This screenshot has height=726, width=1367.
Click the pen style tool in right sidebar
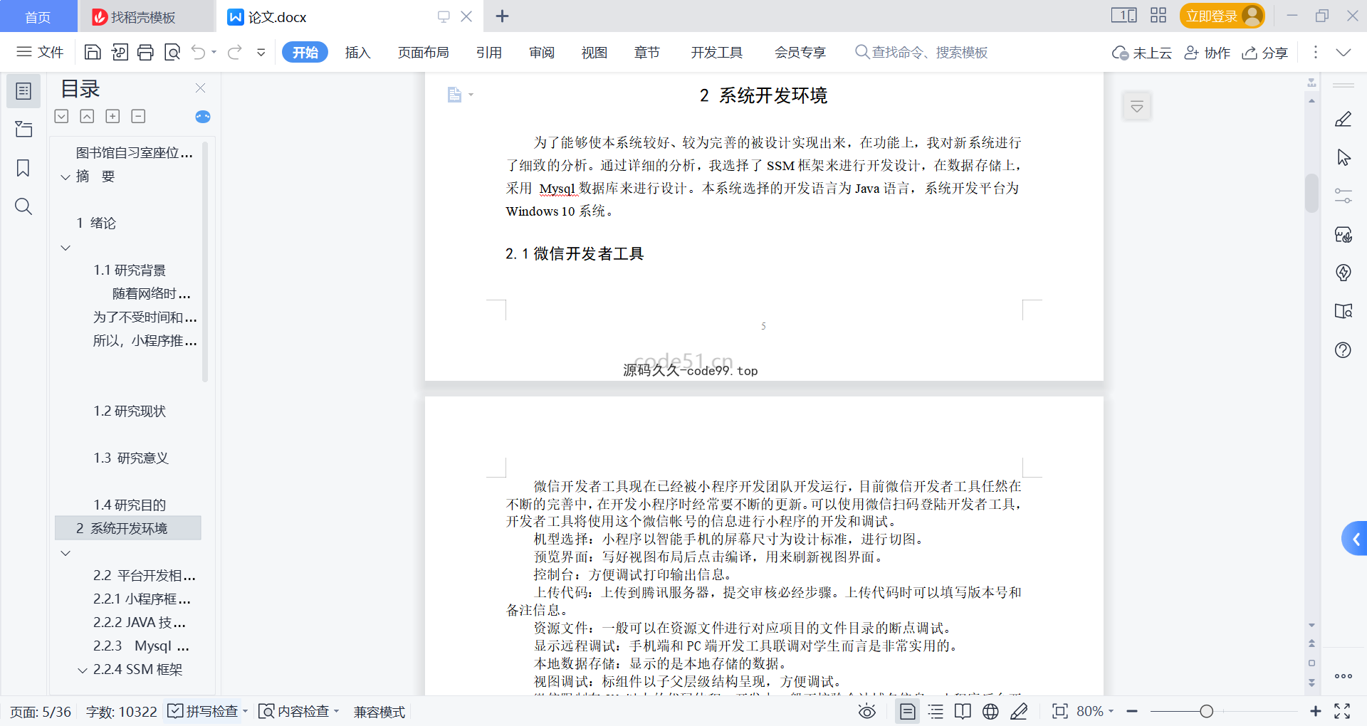point(1344,120)
